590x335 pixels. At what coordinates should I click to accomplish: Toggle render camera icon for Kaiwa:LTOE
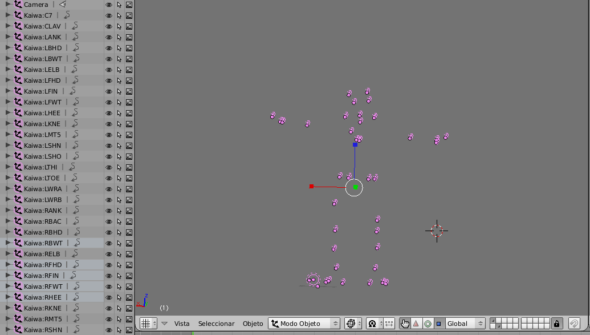(x=129, y=178)
